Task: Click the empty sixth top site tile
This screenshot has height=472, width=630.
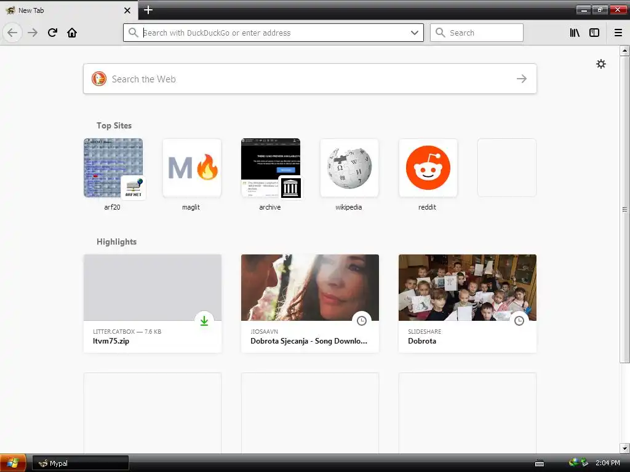Action: (507, 168)
